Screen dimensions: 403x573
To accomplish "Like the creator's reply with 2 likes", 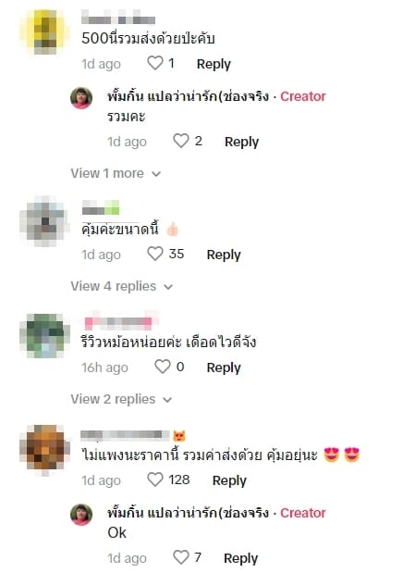I will pos(180,141).
